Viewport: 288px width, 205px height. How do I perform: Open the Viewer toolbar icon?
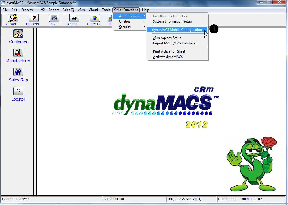click(13, 18)
